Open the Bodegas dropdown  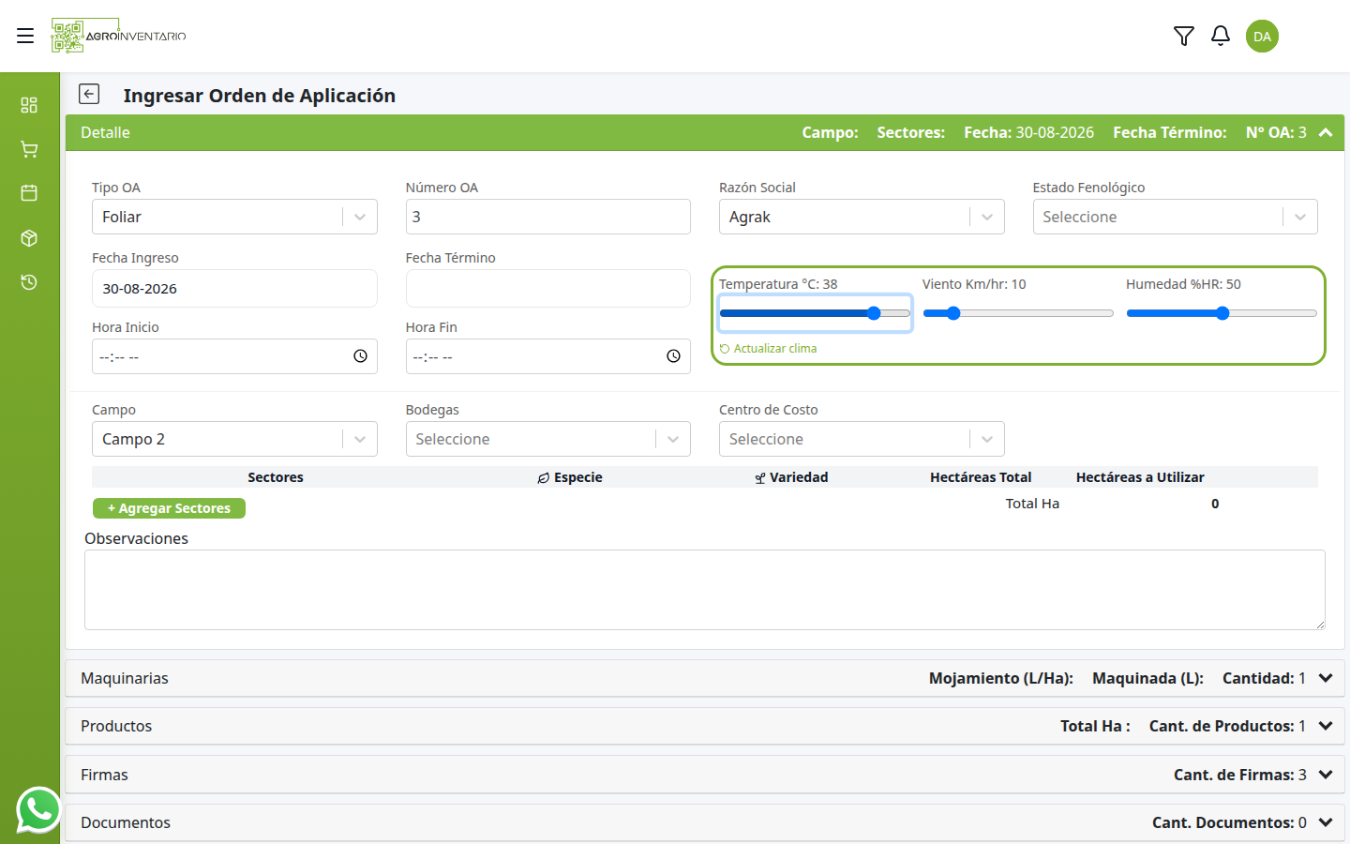[547, 439]
